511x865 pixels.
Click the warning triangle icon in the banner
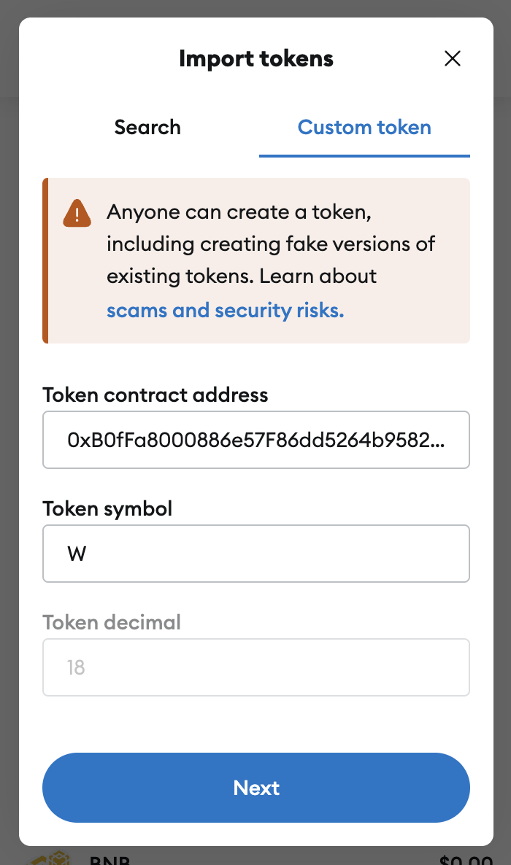[77, 214]
